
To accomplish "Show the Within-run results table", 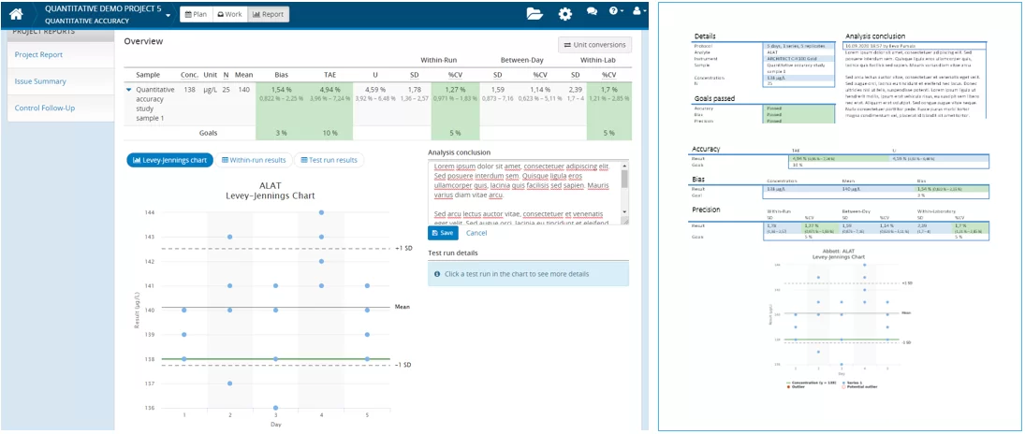I will click(x=254, y=160).
